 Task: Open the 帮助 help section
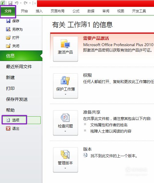coord(10,110)
